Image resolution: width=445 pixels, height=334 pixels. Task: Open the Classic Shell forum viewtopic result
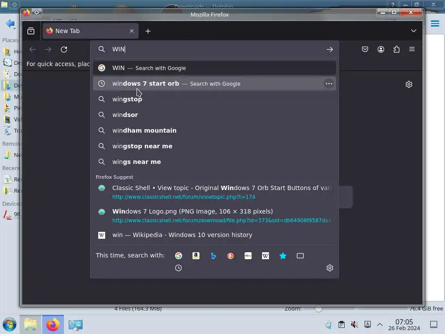click(214, 192)
